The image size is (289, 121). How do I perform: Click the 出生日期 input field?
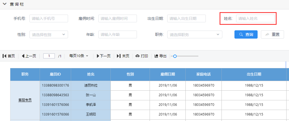coord(187,18)
